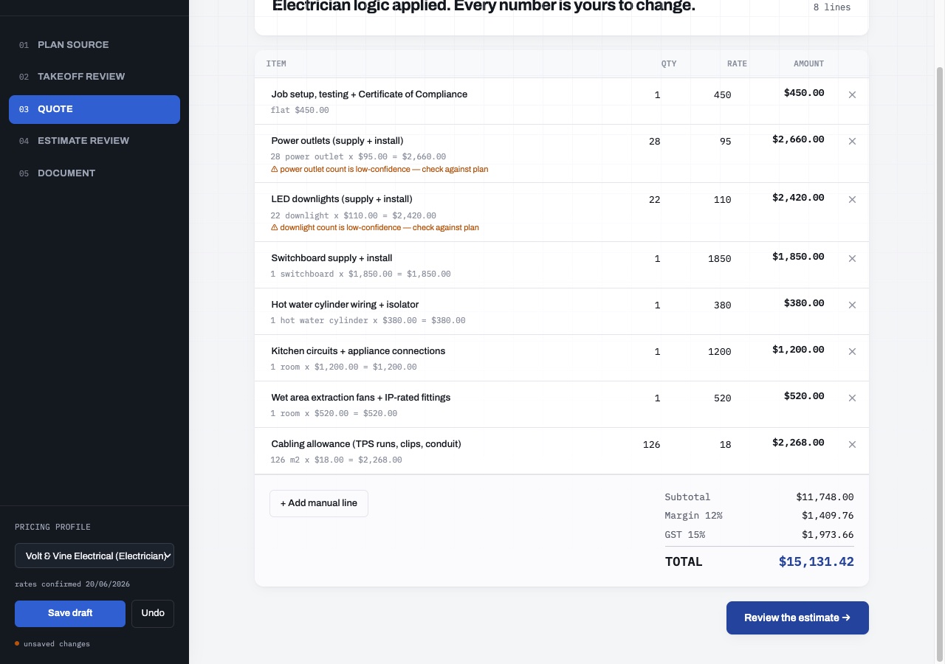Delete the Cabling allowance line item
945x664 pixels.
(x=852, y=445)
